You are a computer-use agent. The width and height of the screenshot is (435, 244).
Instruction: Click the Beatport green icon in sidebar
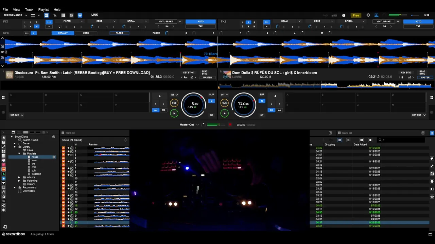coord(4,174)
